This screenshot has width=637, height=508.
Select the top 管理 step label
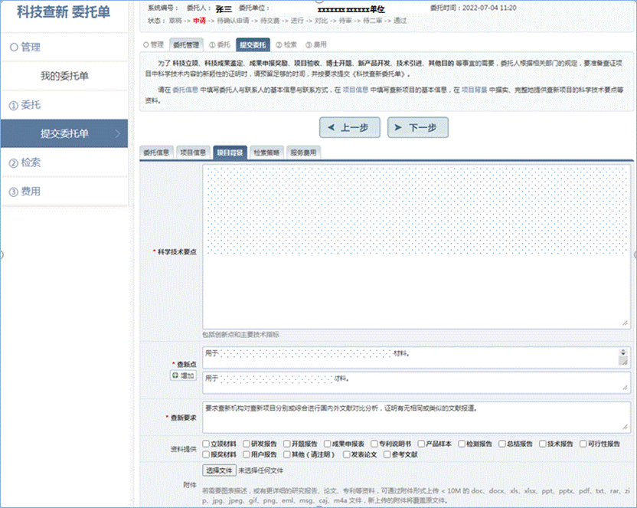pyautogui.click(x=153, y=44)
